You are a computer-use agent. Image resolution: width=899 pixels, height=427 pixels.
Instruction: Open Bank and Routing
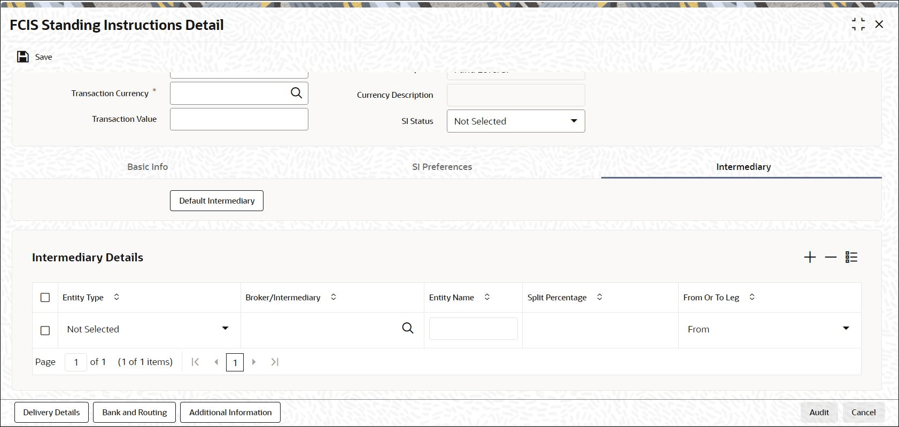[x=135, y=413]
